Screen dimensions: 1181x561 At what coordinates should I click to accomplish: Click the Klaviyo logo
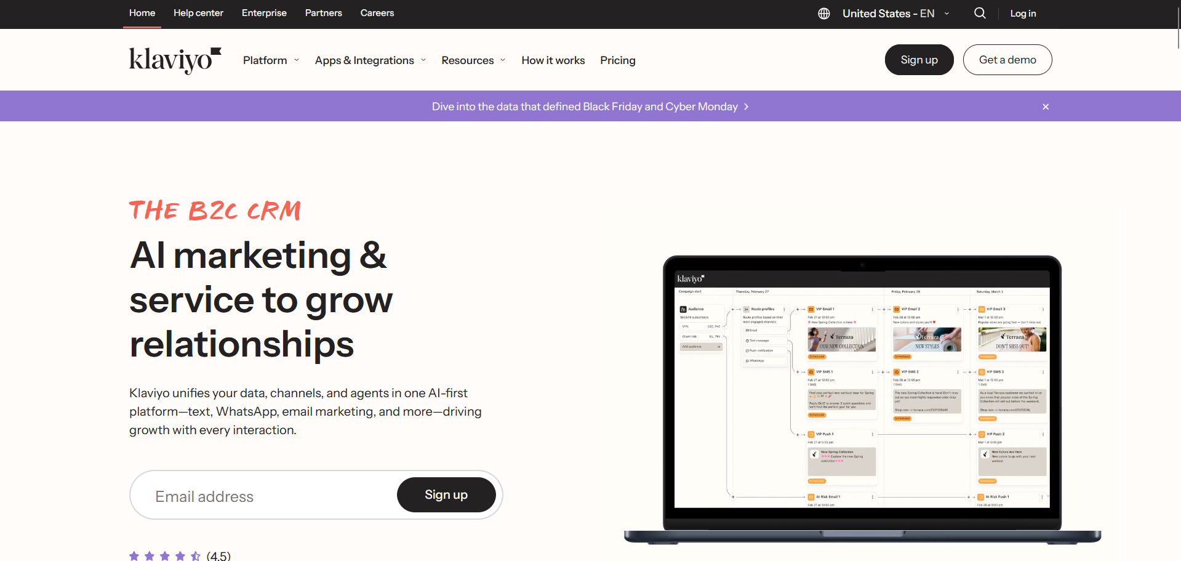coord(175,60)
